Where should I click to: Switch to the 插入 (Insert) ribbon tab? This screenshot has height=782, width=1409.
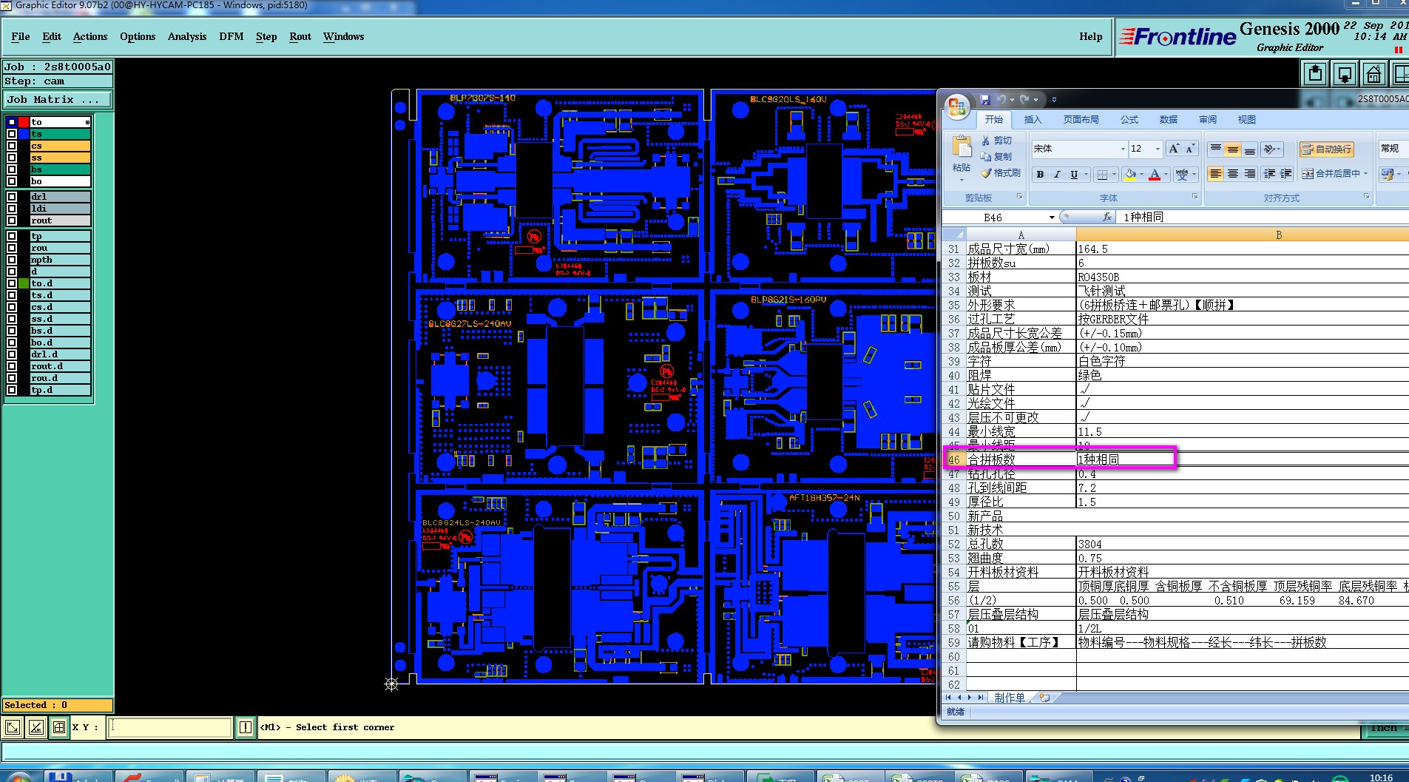1033,120
